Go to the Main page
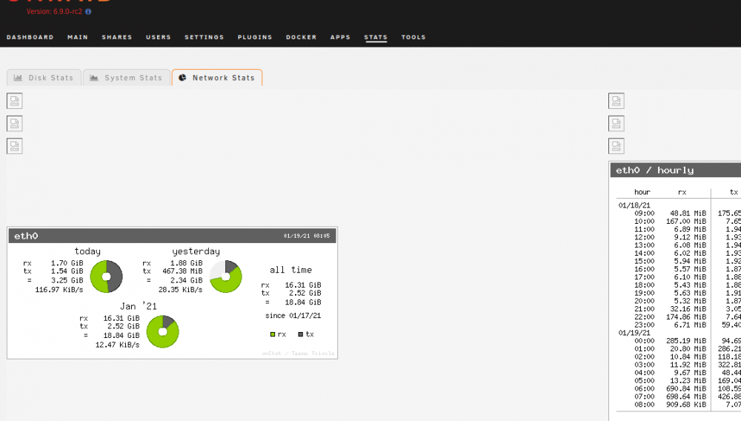The height and width of the screenshot is (421, 741). point(78,37)
